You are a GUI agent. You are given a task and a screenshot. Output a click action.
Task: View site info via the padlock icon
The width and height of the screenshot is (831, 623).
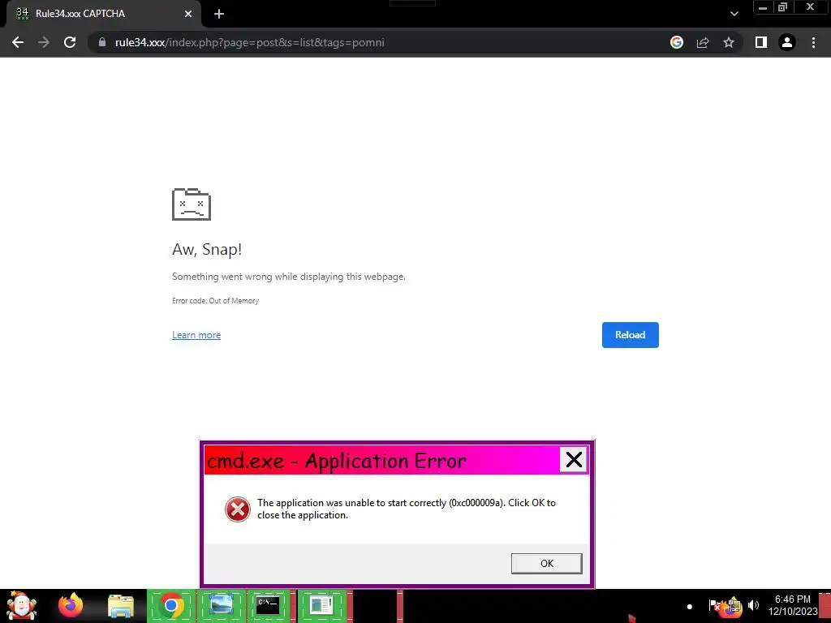102,42
